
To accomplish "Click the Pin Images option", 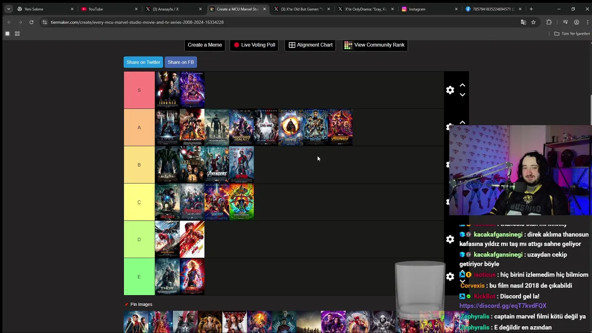I will tap(138, 304).
